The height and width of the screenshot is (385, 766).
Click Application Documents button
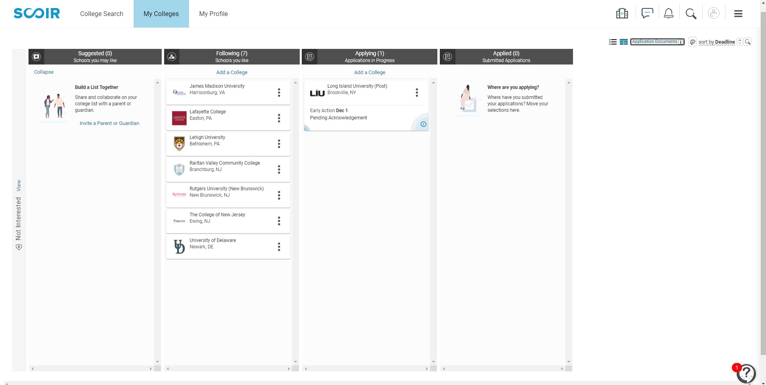657,42
